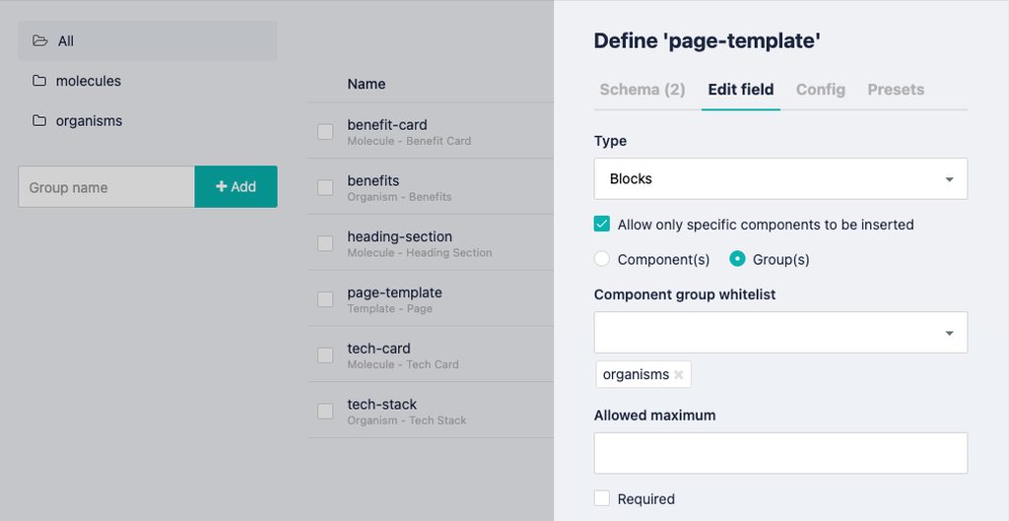Click the folder icon next to molecules
The height and width of the screenshot is (521, 1009).
pos(39,81)
